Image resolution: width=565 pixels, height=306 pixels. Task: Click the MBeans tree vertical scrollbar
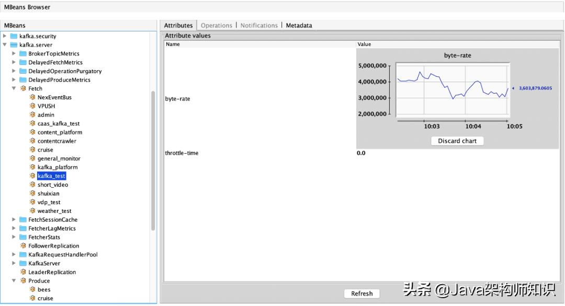[153, 161]
